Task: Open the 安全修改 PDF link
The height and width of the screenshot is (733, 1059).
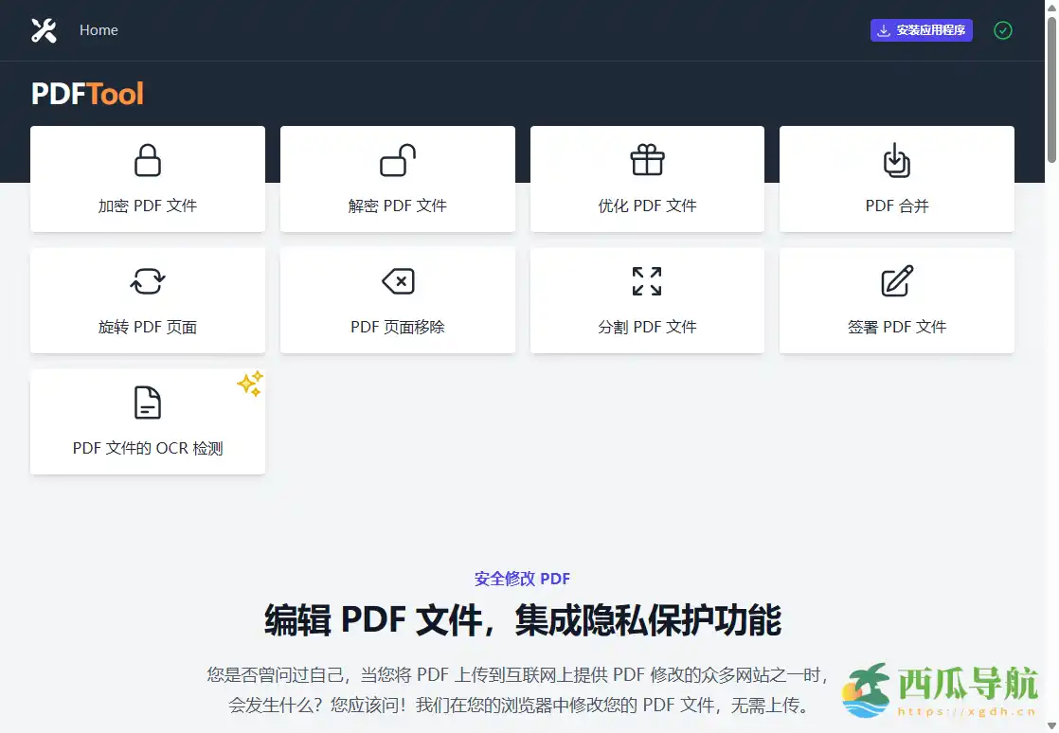Action: (x=523, y=579)
